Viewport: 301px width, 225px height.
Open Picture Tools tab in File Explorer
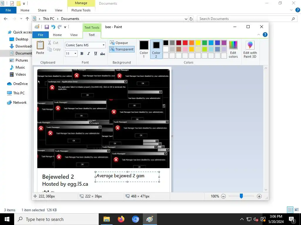pyautogui.click(x=81, y=10)
